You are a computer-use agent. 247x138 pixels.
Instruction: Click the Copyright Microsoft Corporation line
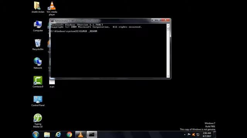click(96, 27)
